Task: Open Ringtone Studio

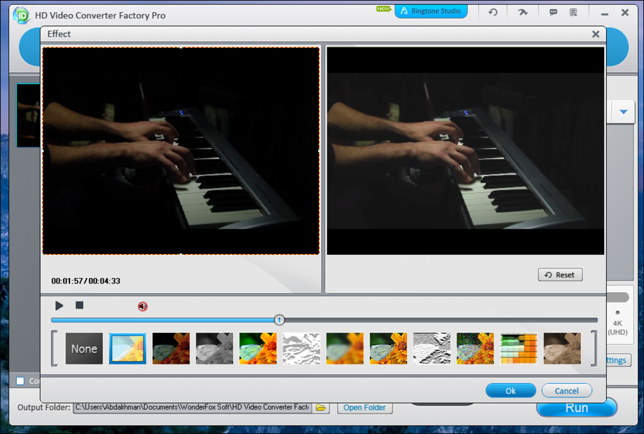Action: point(431,11)
